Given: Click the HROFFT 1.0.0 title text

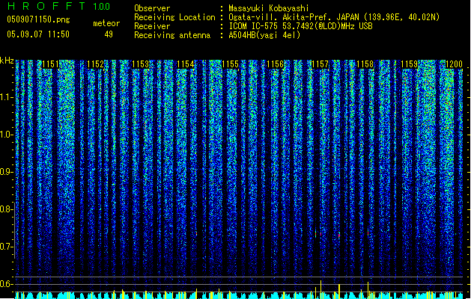Looking at the screenshot, I should click(x=58, y=6).
